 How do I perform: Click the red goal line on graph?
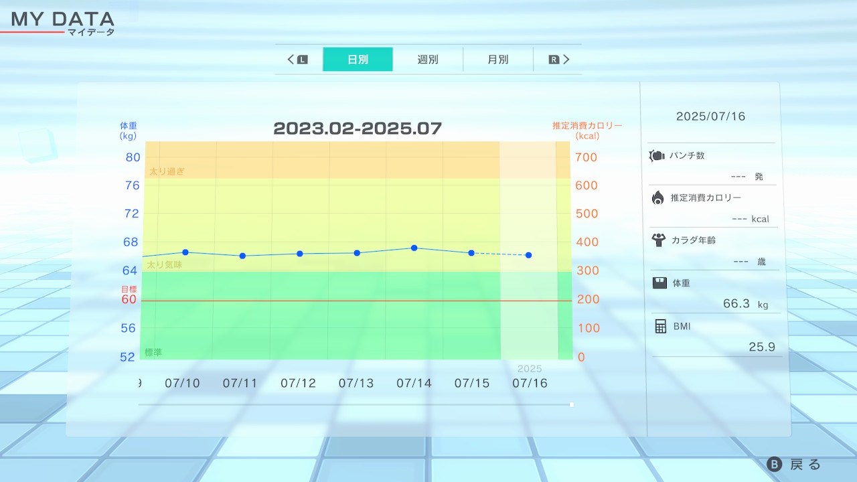click(x=356, y=301)
